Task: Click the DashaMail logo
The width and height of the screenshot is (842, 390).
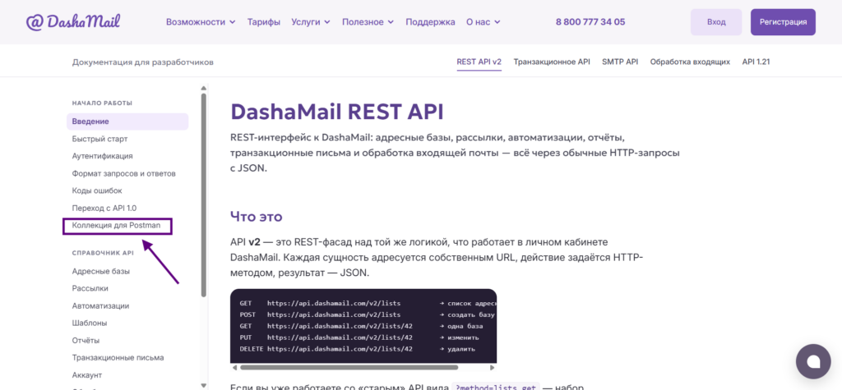Action: (x=73, y=22)
